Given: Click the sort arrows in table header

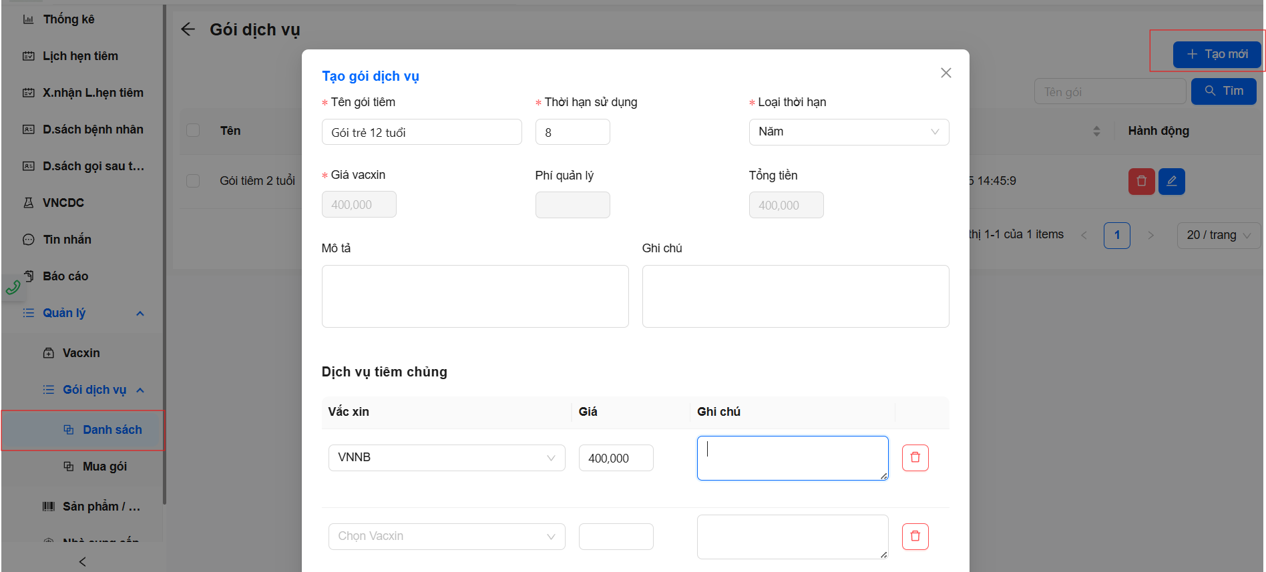Looking at the screenshot, I should click(1096, 131).
